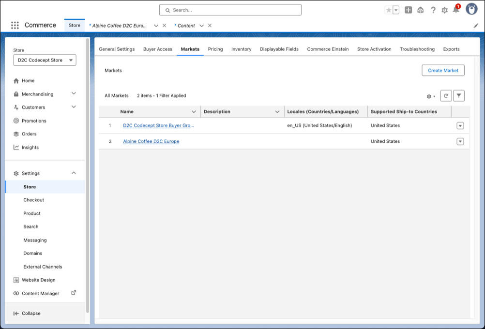This screenshot has height=329, width=485.
Task: Open the user profile avatar
Action: (472, 10)
